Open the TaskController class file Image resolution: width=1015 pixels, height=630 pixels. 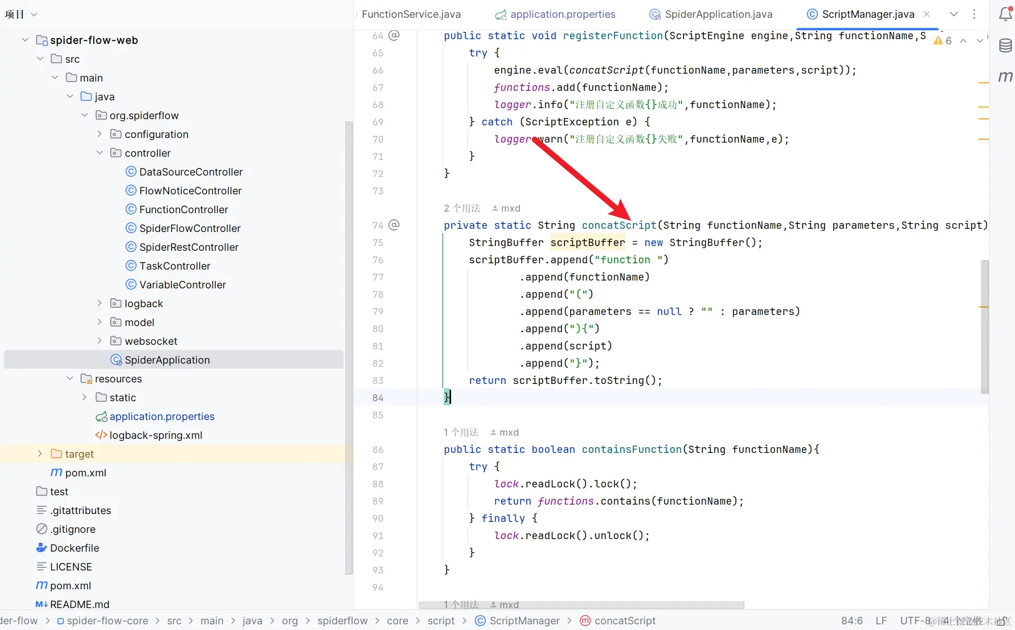(x=174, y=266)
